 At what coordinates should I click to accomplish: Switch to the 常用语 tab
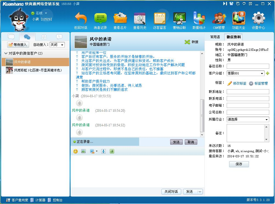[215, 37]
